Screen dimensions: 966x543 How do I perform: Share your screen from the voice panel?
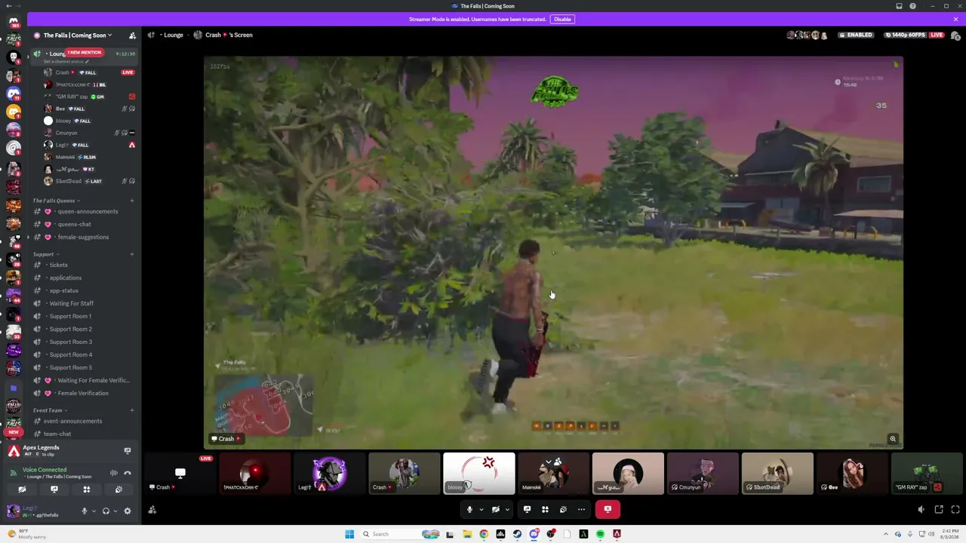[x=54, y=489]
